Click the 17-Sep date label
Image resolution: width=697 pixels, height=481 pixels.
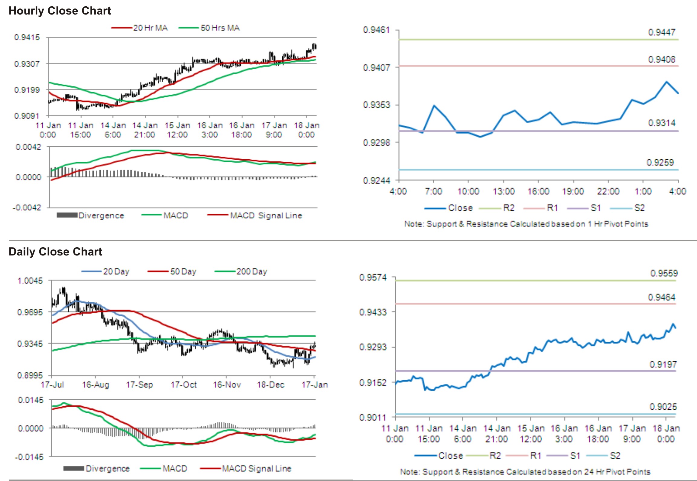[139, 385]
